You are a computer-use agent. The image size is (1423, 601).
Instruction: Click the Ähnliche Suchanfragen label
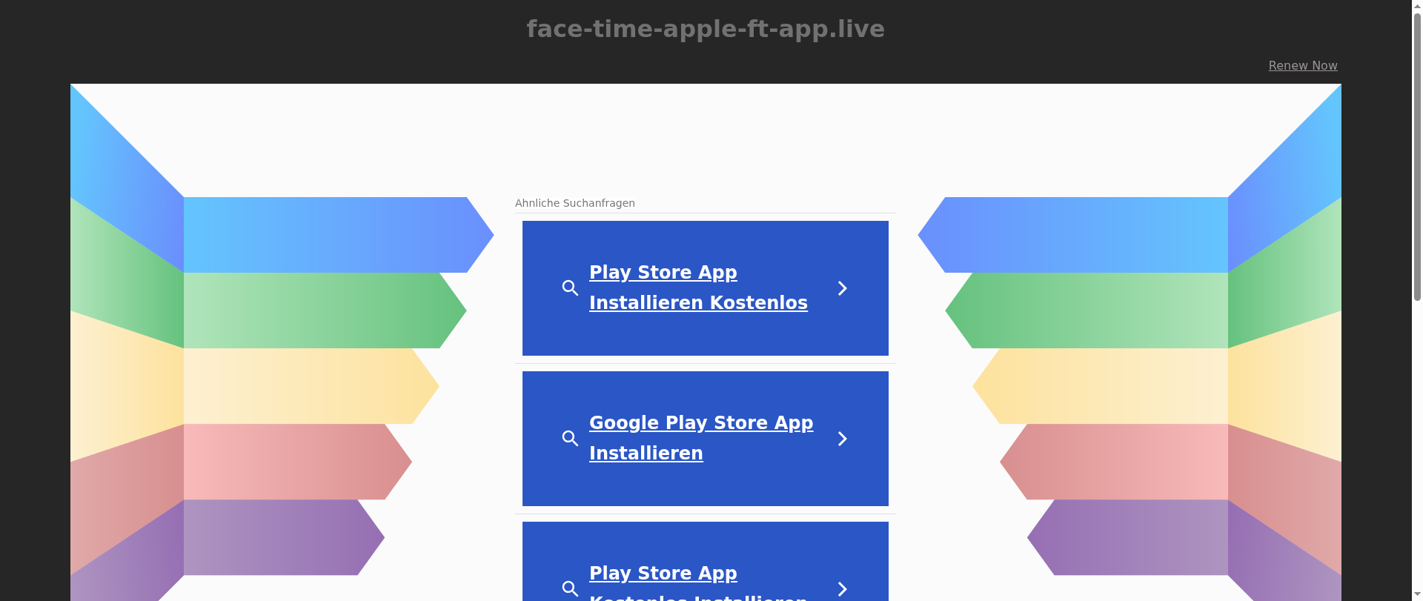(x=575, y=203)
